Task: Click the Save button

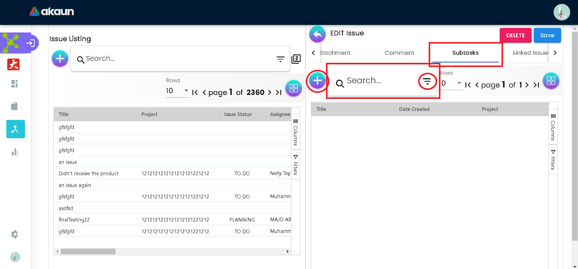Action: click(547, 35)
